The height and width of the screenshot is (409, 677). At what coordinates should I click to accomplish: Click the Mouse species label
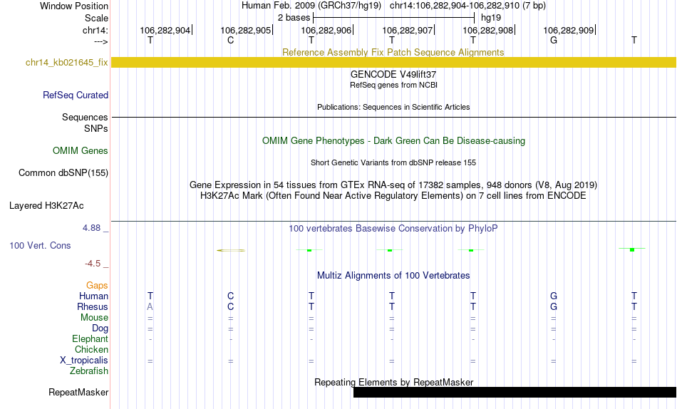tap(94, 318)
